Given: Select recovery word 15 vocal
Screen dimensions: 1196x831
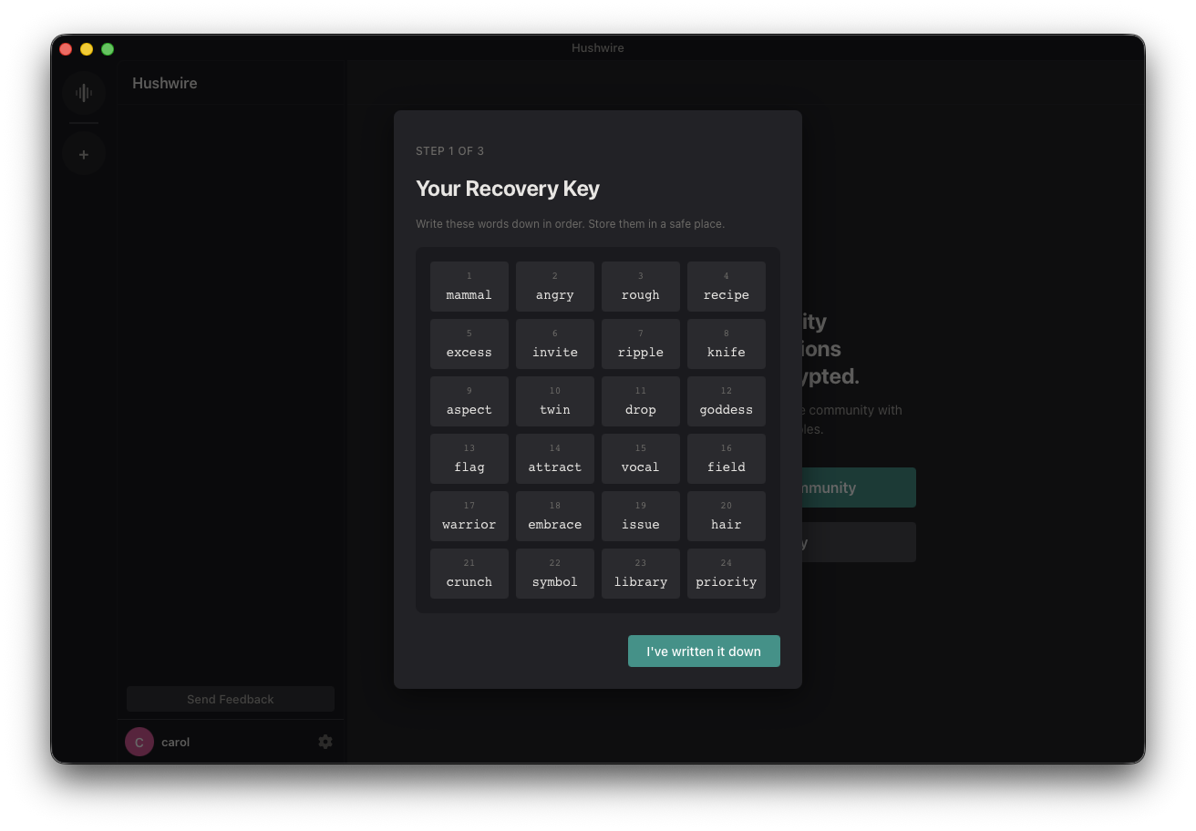Looking at the screenshot, I should [x=641, y=458].
